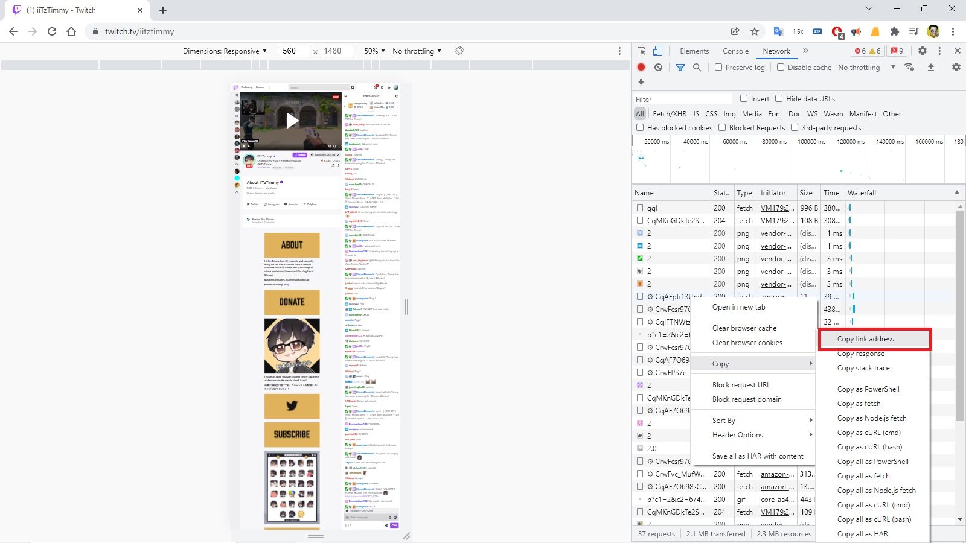The height and width of the screenshot is (543, 966).
Task: Click the inspect element selector icon
Action: 641,51
